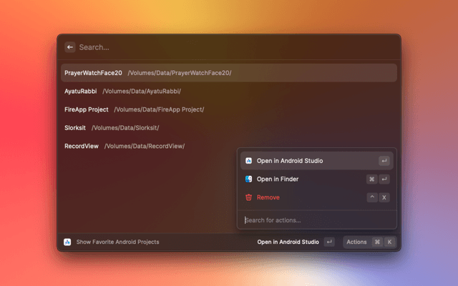Select the PrayerWatchFace20 project

click(x=93, y=73)
